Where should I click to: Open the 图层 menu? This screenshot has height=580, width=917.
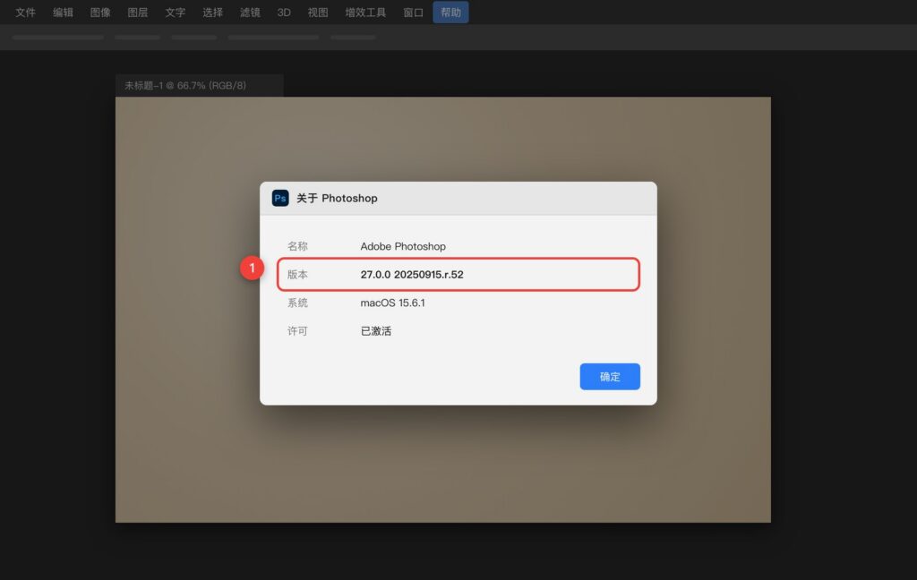click(x=137, y=13)
